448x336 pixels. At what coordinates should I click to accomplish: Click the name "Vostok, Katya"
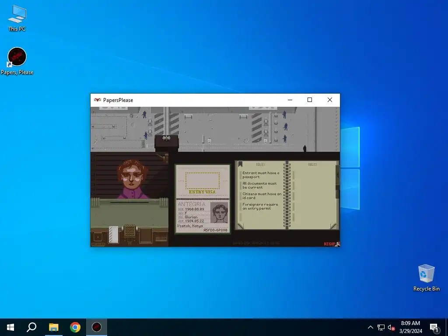pyautogui.click(x=190, y=226)
